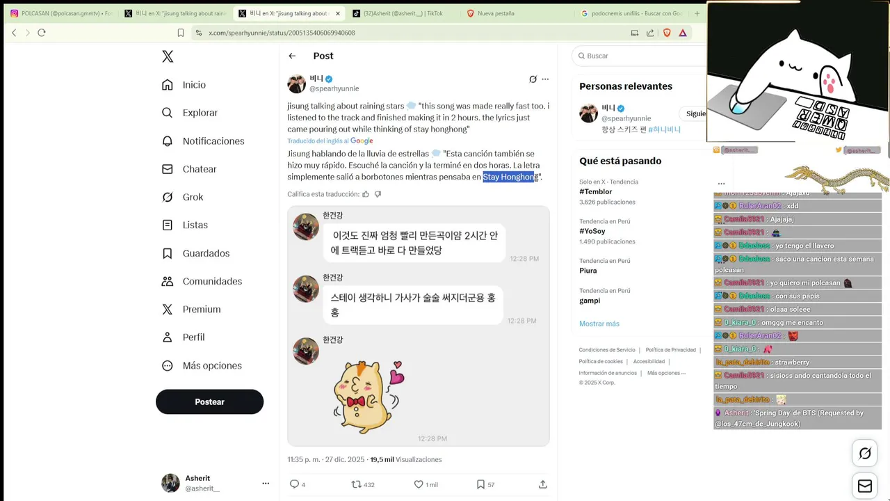Click the reply icon with 4 replies
The image size is (890, 501).
(294, 484)
